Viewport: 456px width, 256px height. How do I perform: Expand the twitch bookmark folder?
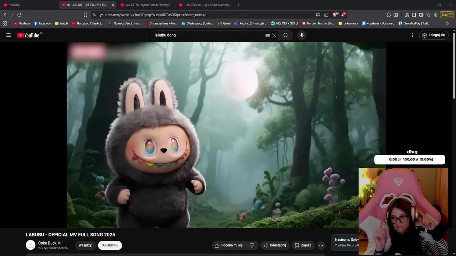61,23
